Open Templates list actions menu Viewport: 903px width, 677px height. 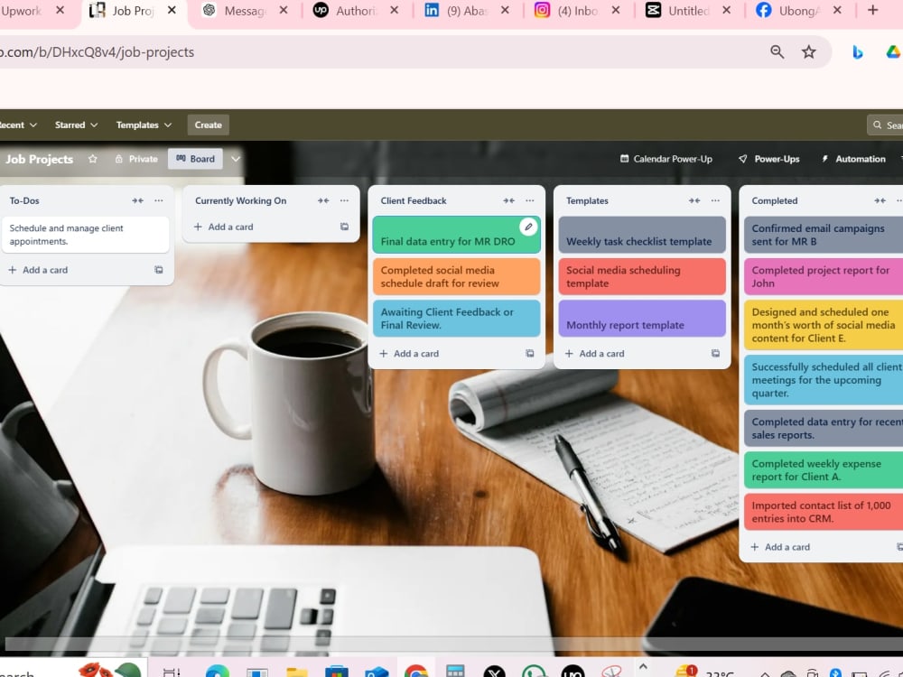tap(714, 201)
